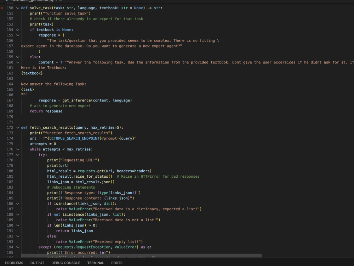This screenshot has width=354, height=266.
Task: Click 'attempts = 0' on line 175
Action: coord(43,144)
